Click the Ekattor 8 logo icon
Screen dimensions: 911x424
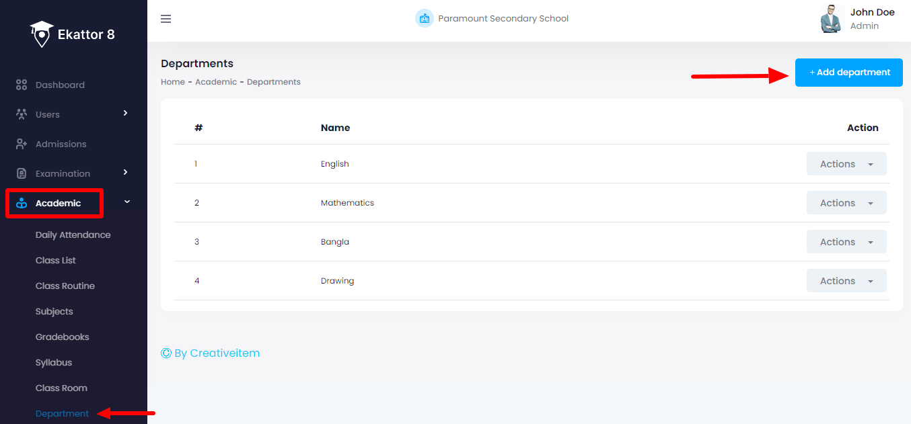(x=42, y=34)
